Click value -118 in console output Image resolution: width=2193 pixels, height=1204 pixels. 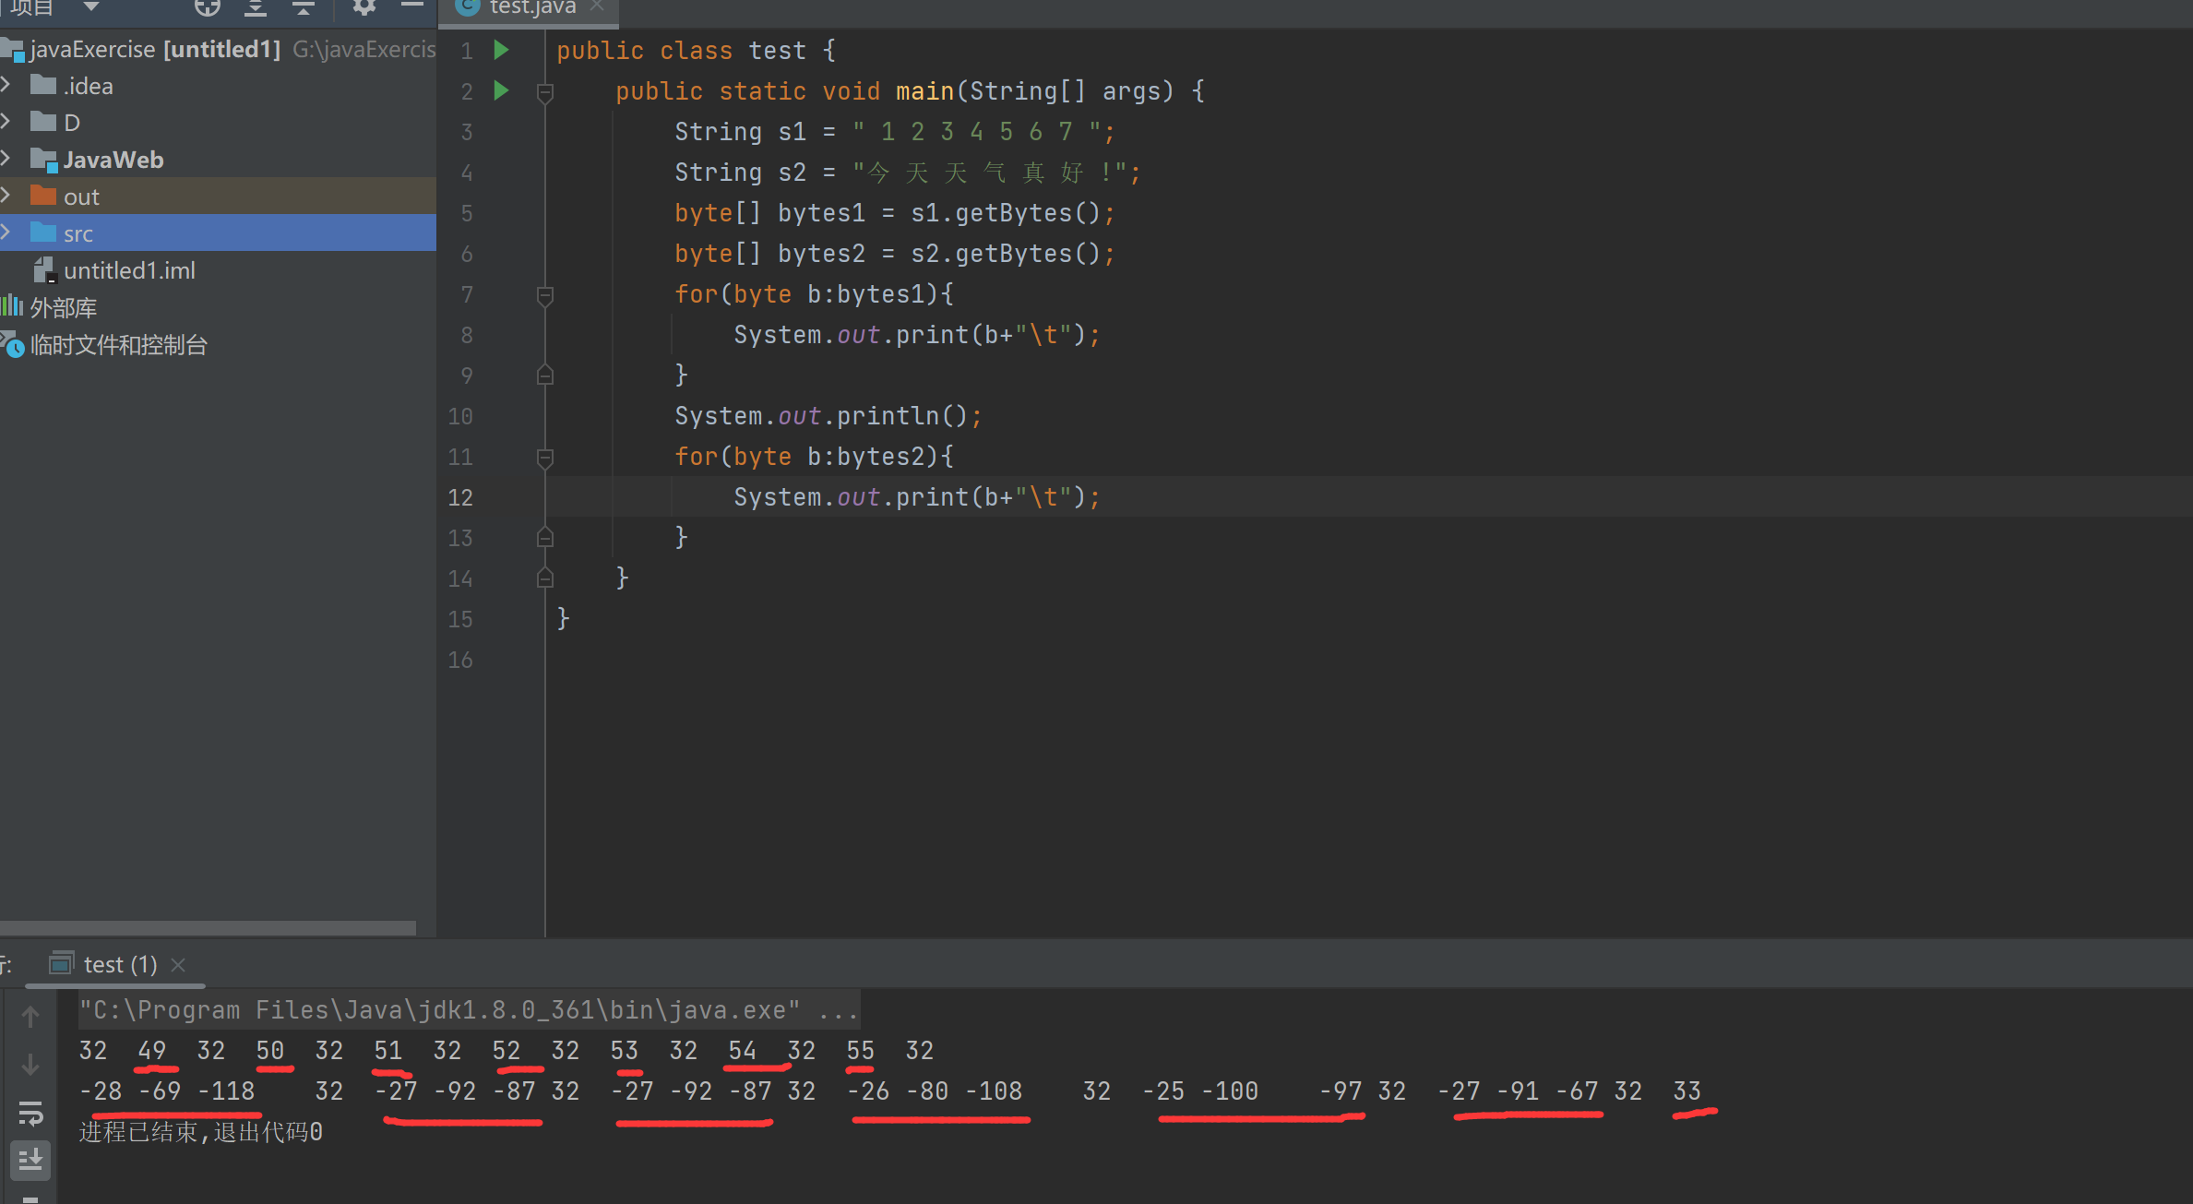pos(227,1091)
